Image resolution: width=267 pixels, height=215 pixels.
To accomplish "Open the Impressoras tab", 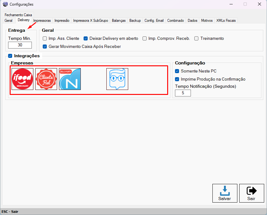I will [x=42, y=21].
